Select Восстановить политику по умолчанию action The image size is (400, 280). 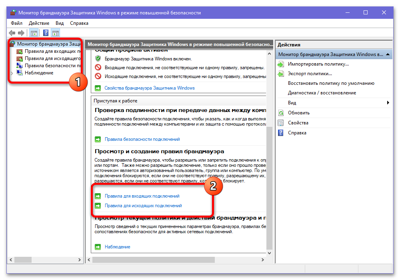[x=331, y=83]
